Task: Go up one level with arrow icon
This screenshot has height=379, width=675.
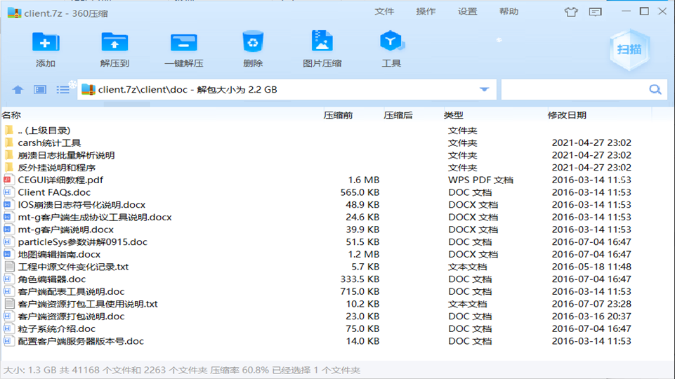Action: click(18, 89)
